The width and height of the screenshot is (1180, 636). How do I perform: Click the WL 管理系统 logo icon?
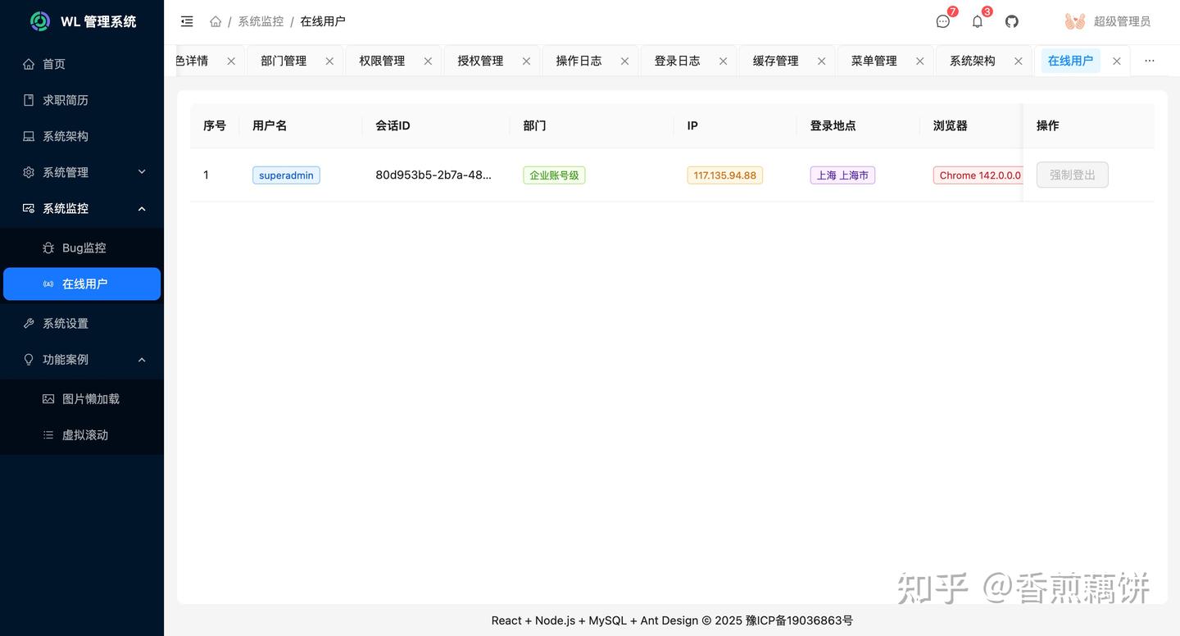point(40,21)
